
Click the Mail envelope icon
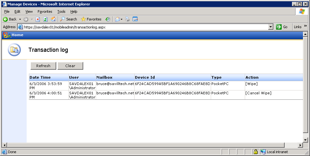pyautogui.click(x=118, y=19)
